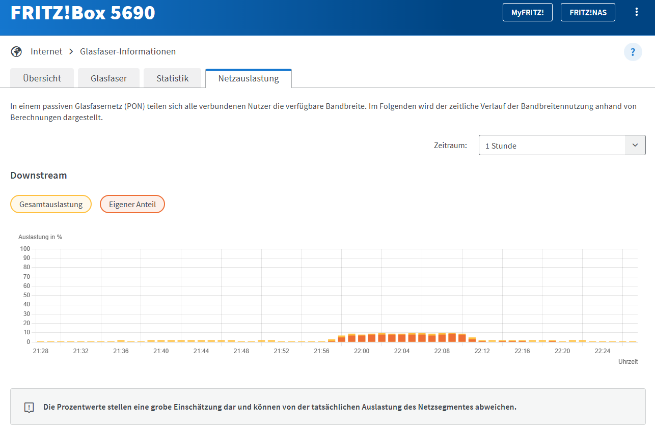Click the 22:12 time axis label
The height and width of the screenshot is (431, 655).
[x=482, y=351]
